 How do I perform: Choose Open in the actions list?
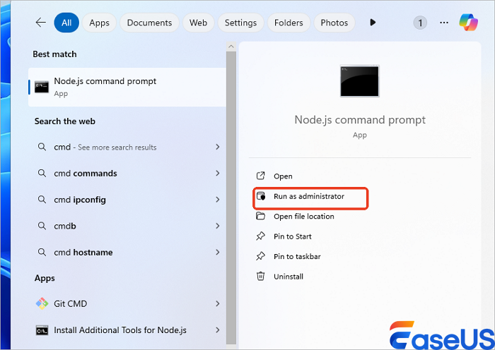[x=283, y=176]
